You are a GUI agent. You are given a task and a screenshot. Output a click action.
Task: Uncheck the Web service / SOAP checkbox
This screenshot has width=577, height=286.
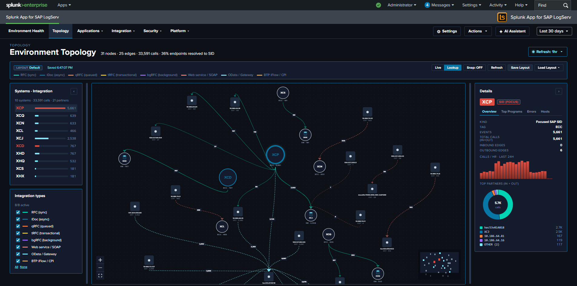click(x=18, y=247)
